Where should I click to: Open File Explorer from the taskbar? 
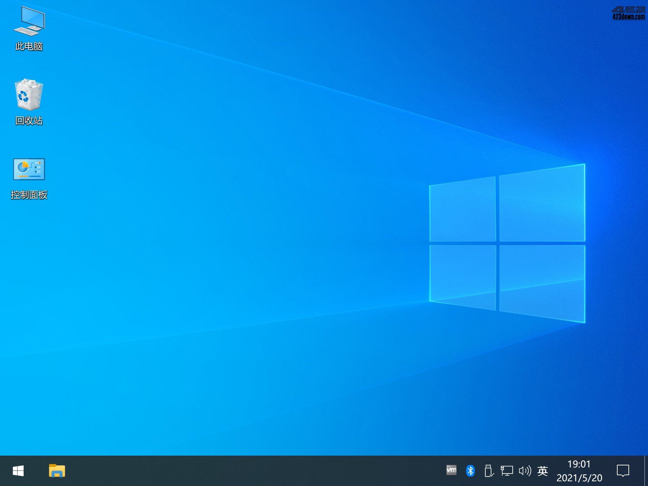coord(57,470)
